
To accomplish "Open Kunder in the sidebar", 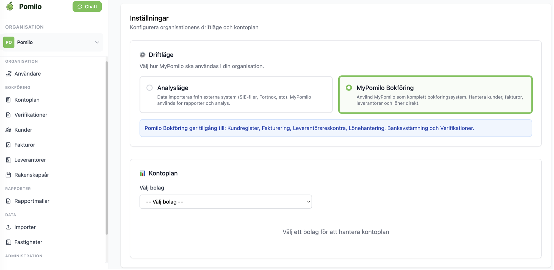I will point(23,130).
